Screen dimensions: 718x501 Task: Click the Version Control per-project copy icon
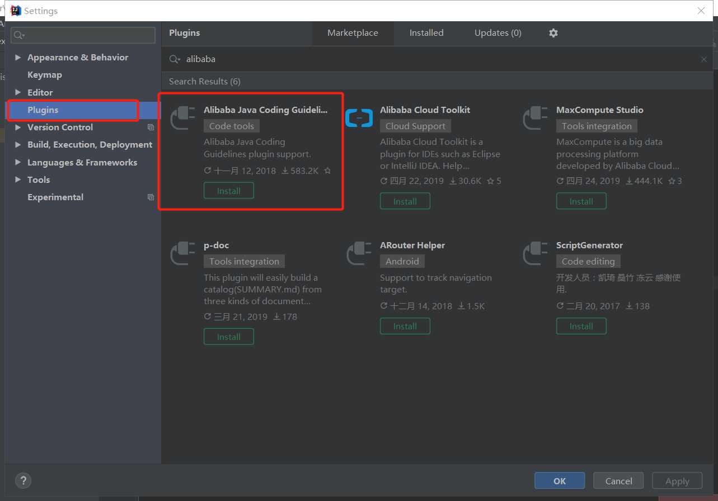[151, 127]
